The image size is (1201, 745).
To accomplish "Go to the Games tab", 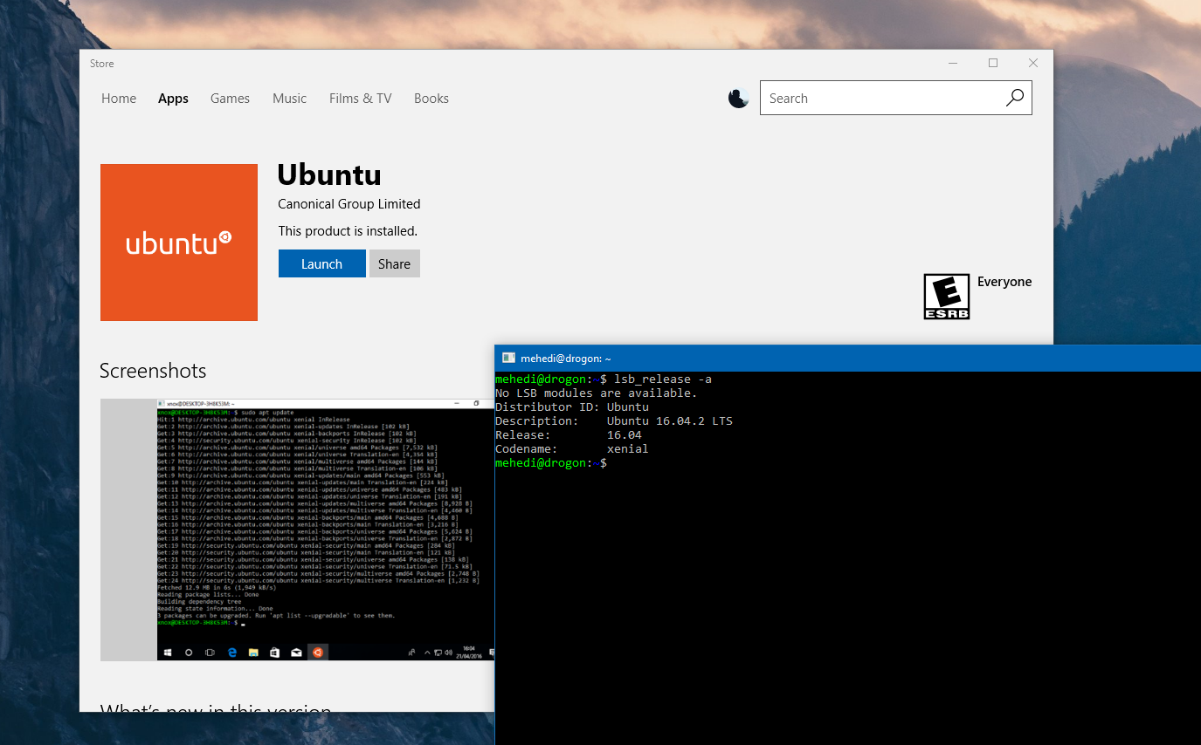I will tap(230, 99).
